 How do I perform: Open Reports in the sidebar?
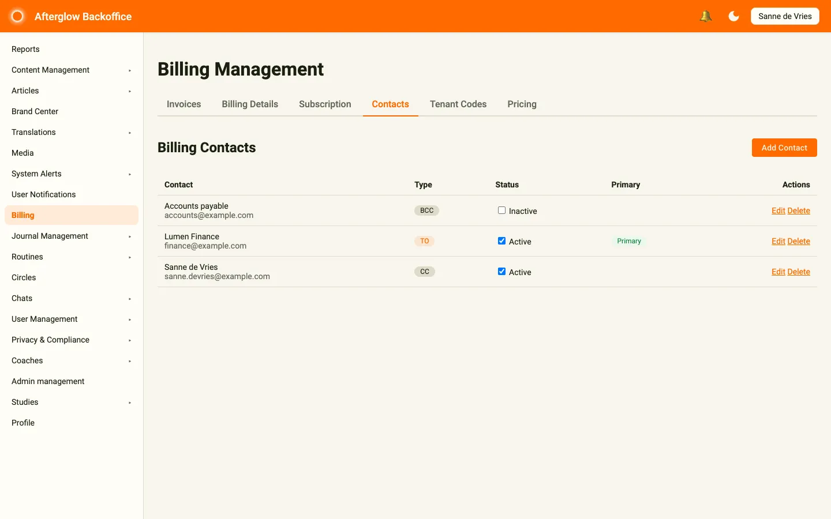coord(72,49)
